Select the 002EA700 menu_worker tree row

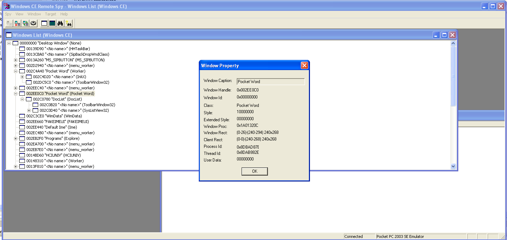pyautogui.click(x=60, y=144)
